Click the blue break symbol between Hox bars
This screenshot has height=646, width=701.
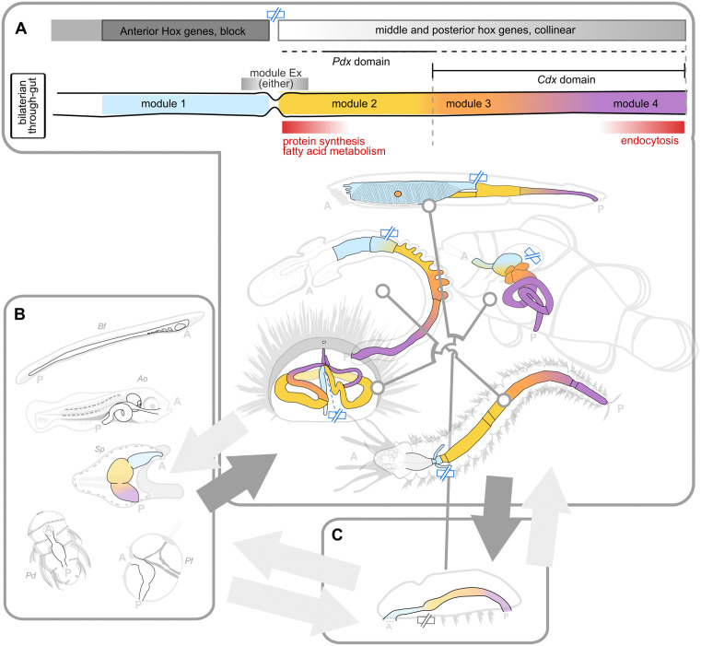pyautogui.click(x=275, y=15)
